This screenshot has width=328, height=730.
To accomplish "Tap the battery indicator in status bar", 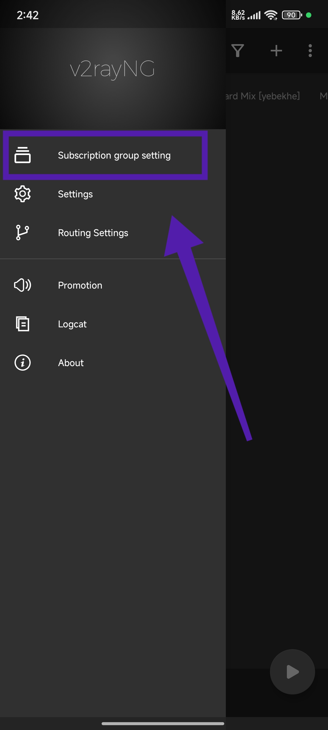I will [x=292, y=15].
